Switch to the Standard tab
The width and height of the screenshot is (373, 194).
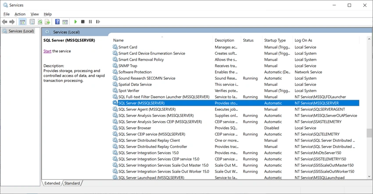point(72,183)
